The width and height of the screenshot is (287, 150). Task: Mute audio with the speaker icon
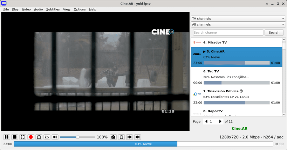(x=55, y=137)
